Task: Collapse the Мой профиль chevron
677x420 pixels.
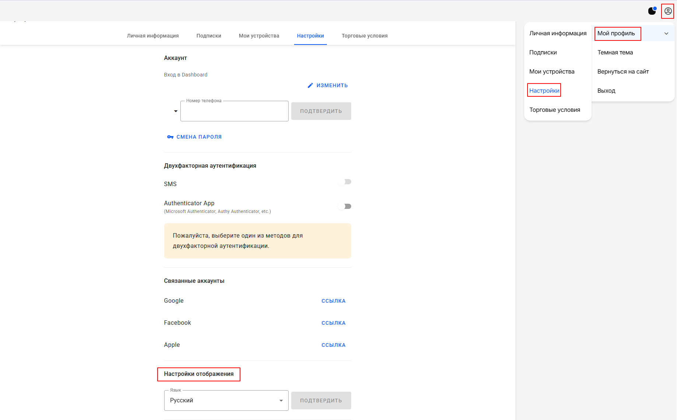Action: tap(666, 33)
